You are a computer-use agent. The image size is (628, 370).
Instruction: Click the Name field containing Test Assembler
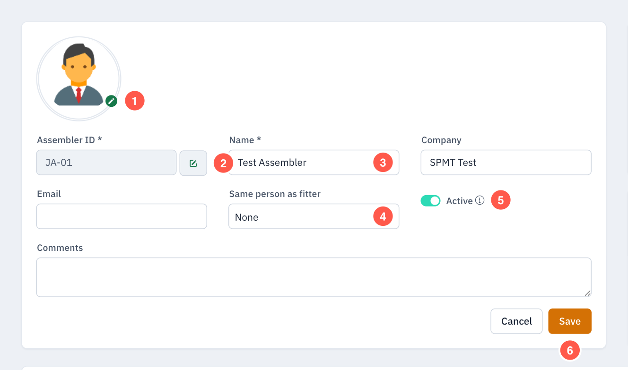pos(314,163)
